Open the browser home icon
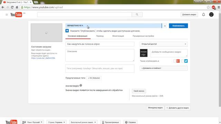 (17, 7)
